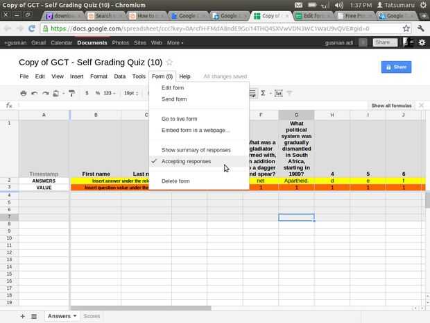Bookmark page with star icon
Image resolution: width=430 pixels, height=323 pixels.
pos(406,28)
